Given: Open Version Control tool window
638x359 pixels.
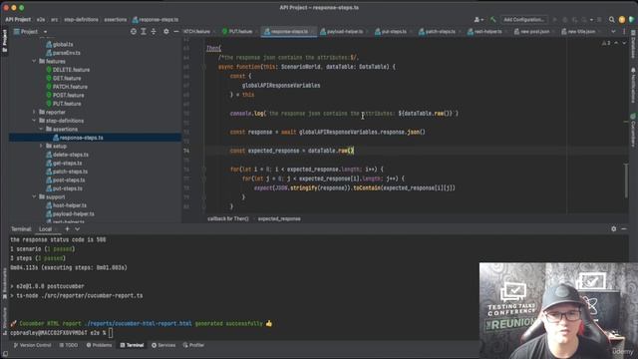Looking at the screenshot, I should tap(32, 345).
